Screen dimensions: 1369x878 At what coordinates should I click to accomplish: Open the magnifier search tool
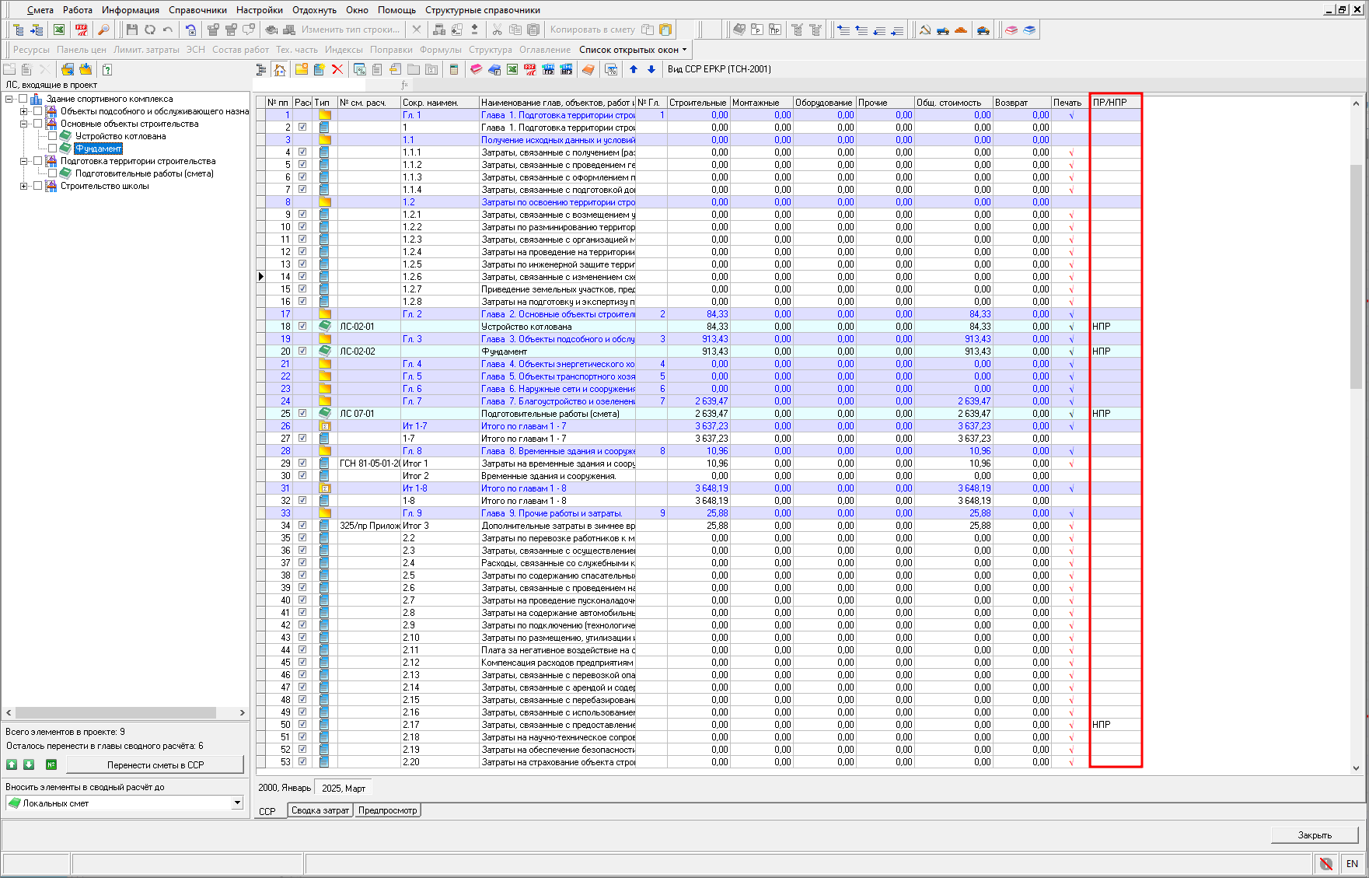[x=103, y=30]
